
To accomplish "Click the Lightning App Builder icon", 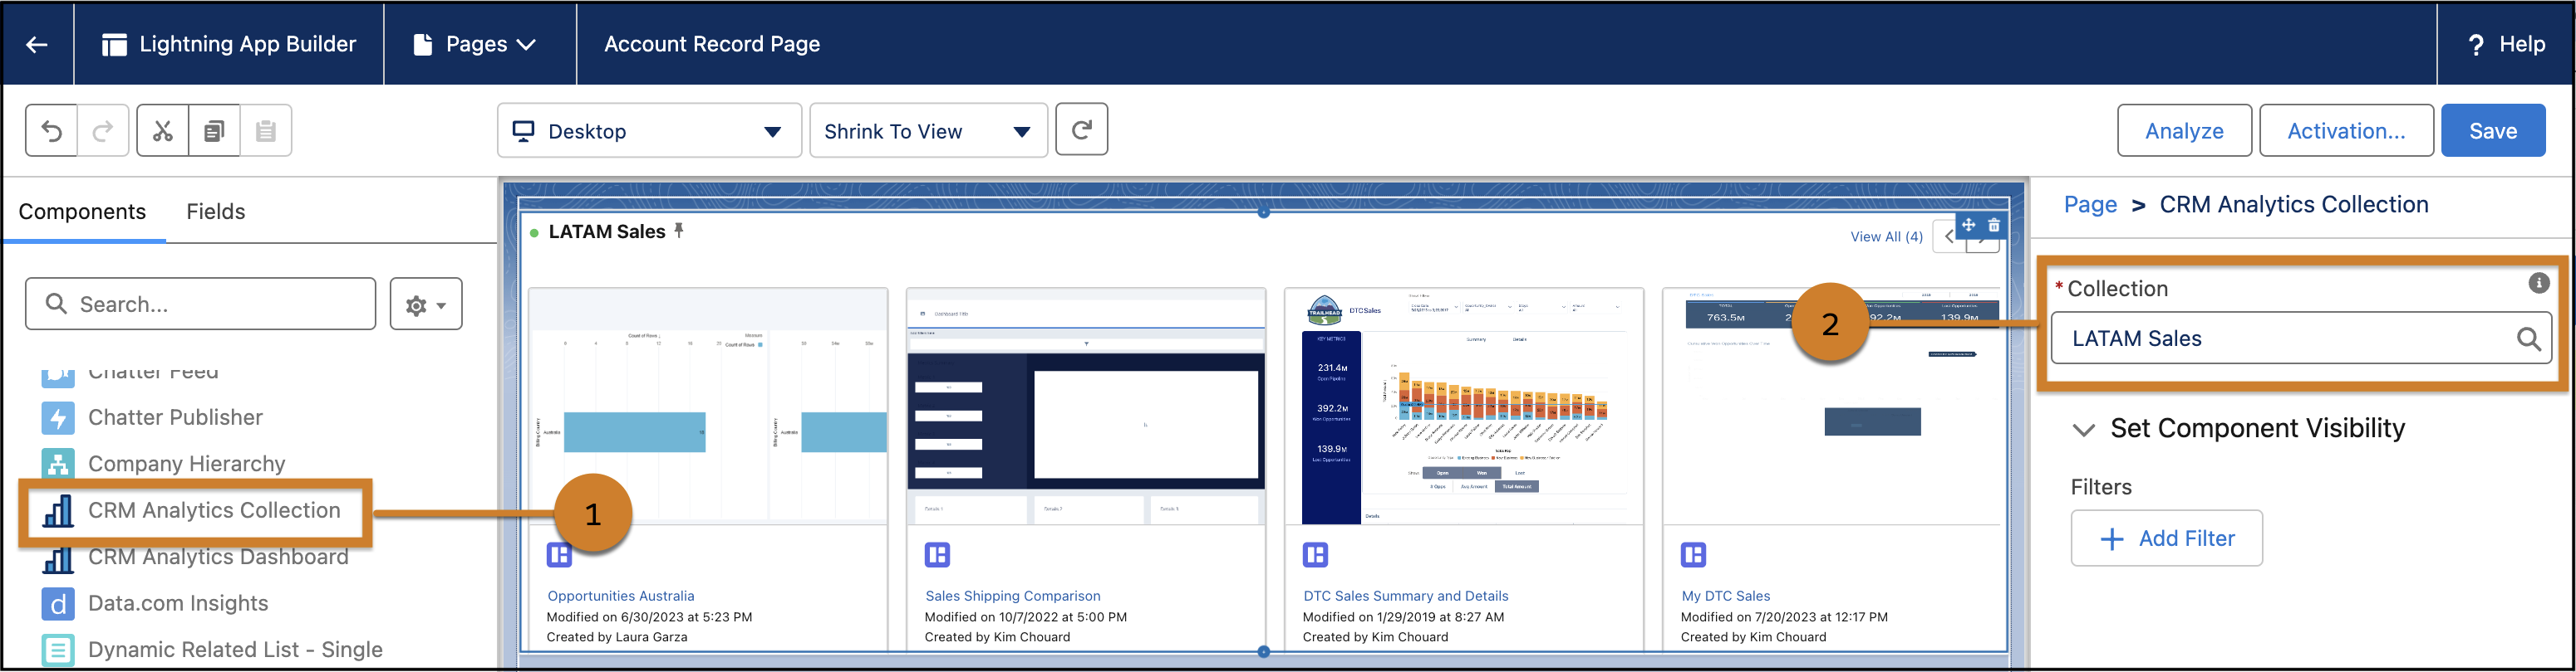I will pyautogui.click(x=114, y=44).
